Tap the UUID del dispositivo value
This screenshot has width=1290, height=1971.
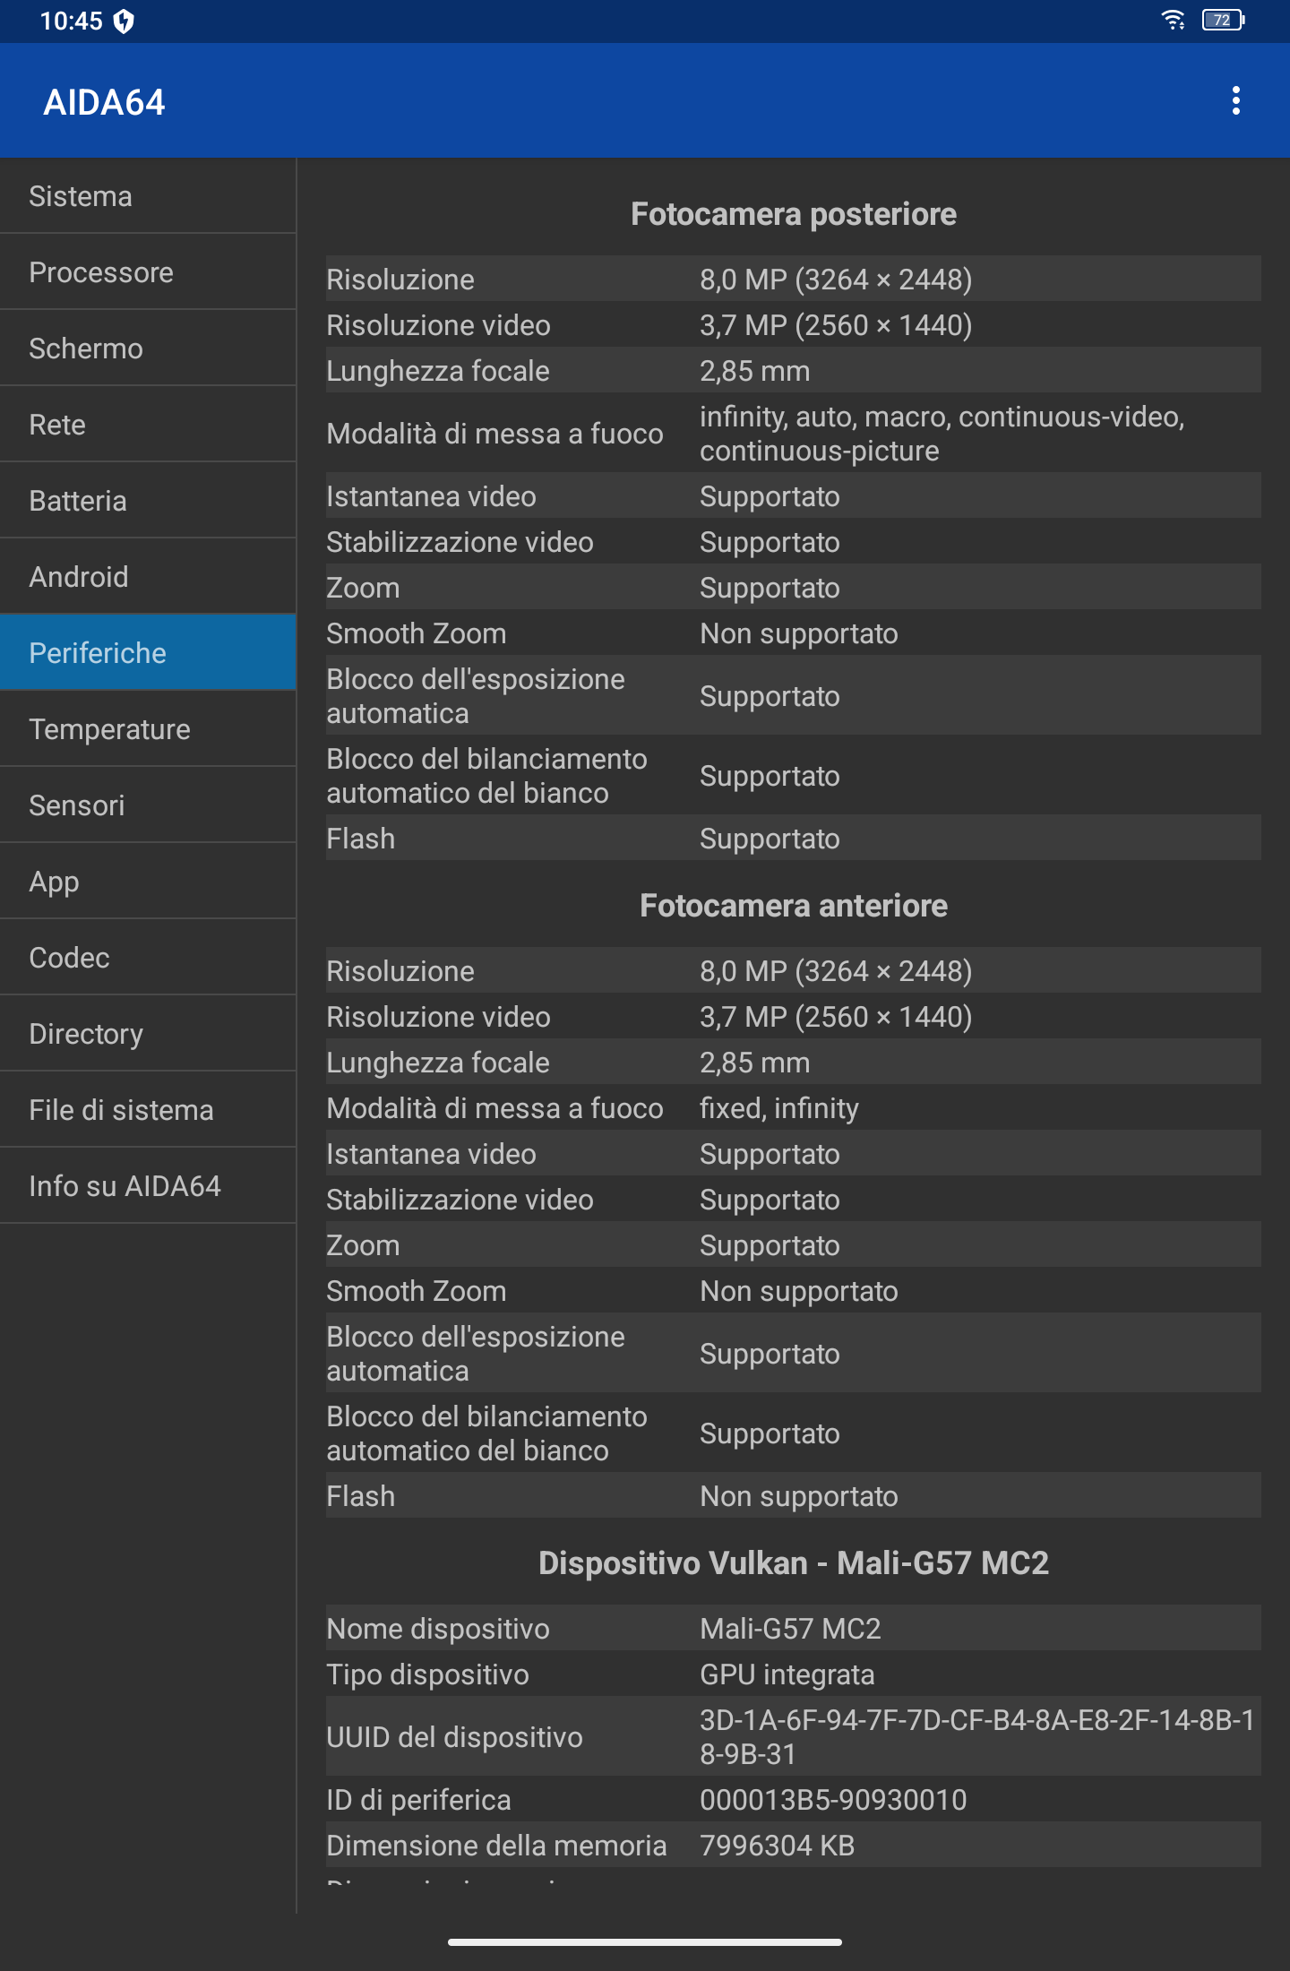977,1736
